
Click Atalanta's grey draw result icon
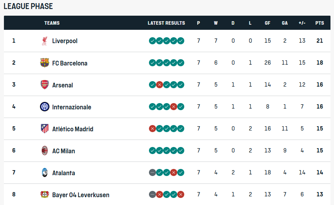point(152,172)
